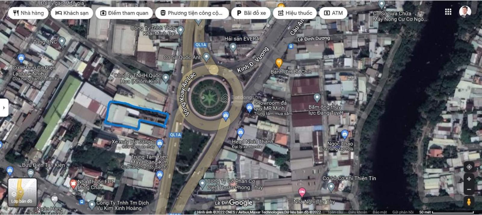The width and height of the screenshot is (482, 215).
Task: Select the Street View pegman icon
Action: (469, 202)
